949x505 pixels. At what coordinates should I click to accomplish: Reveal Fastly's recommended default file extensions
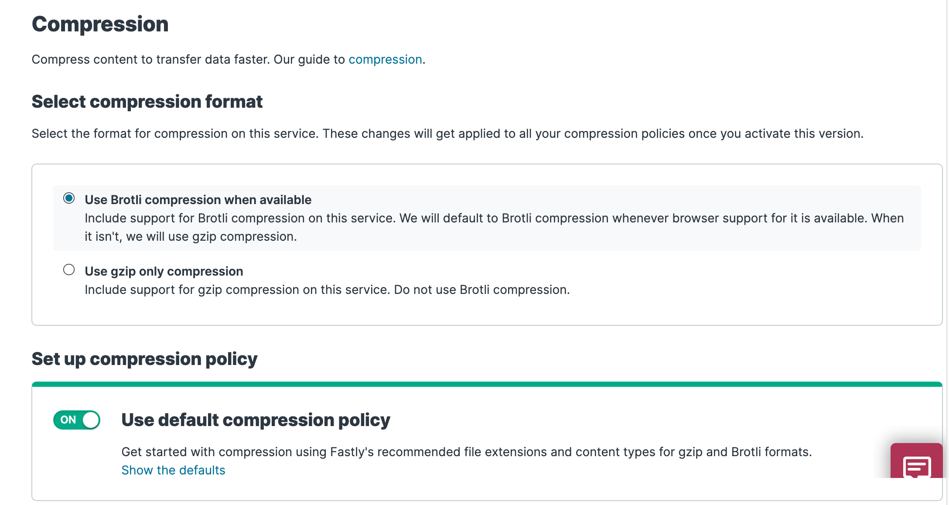tap(173, 470)
